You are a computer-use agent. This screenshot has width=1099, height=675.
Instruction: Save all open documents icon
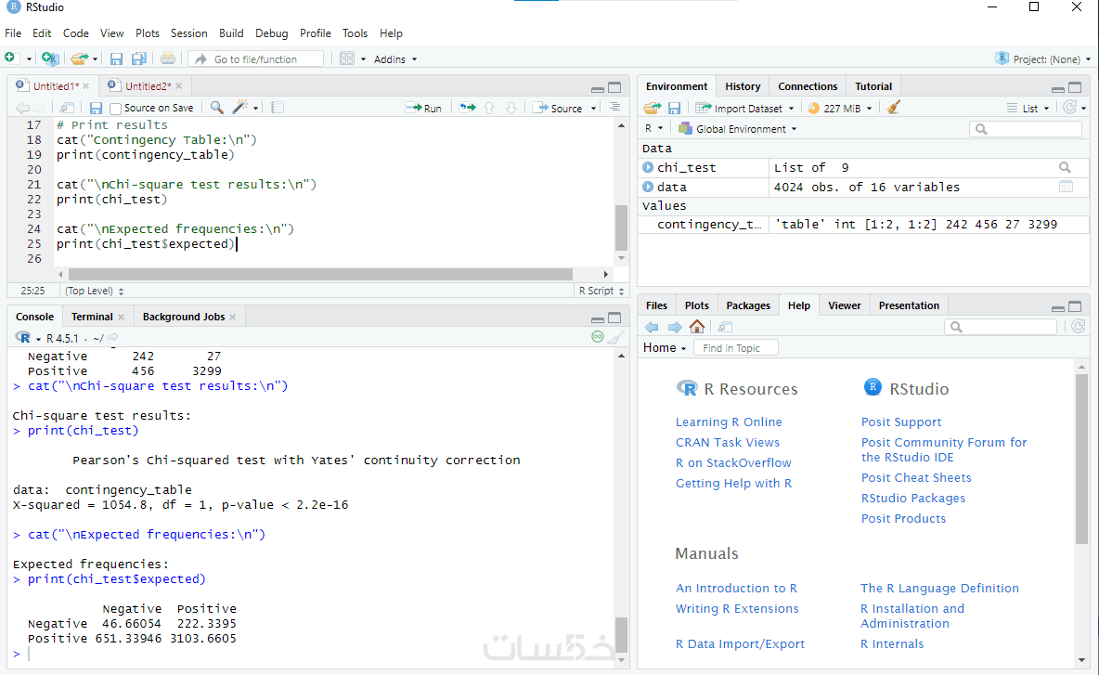click(x=139, y=58)
